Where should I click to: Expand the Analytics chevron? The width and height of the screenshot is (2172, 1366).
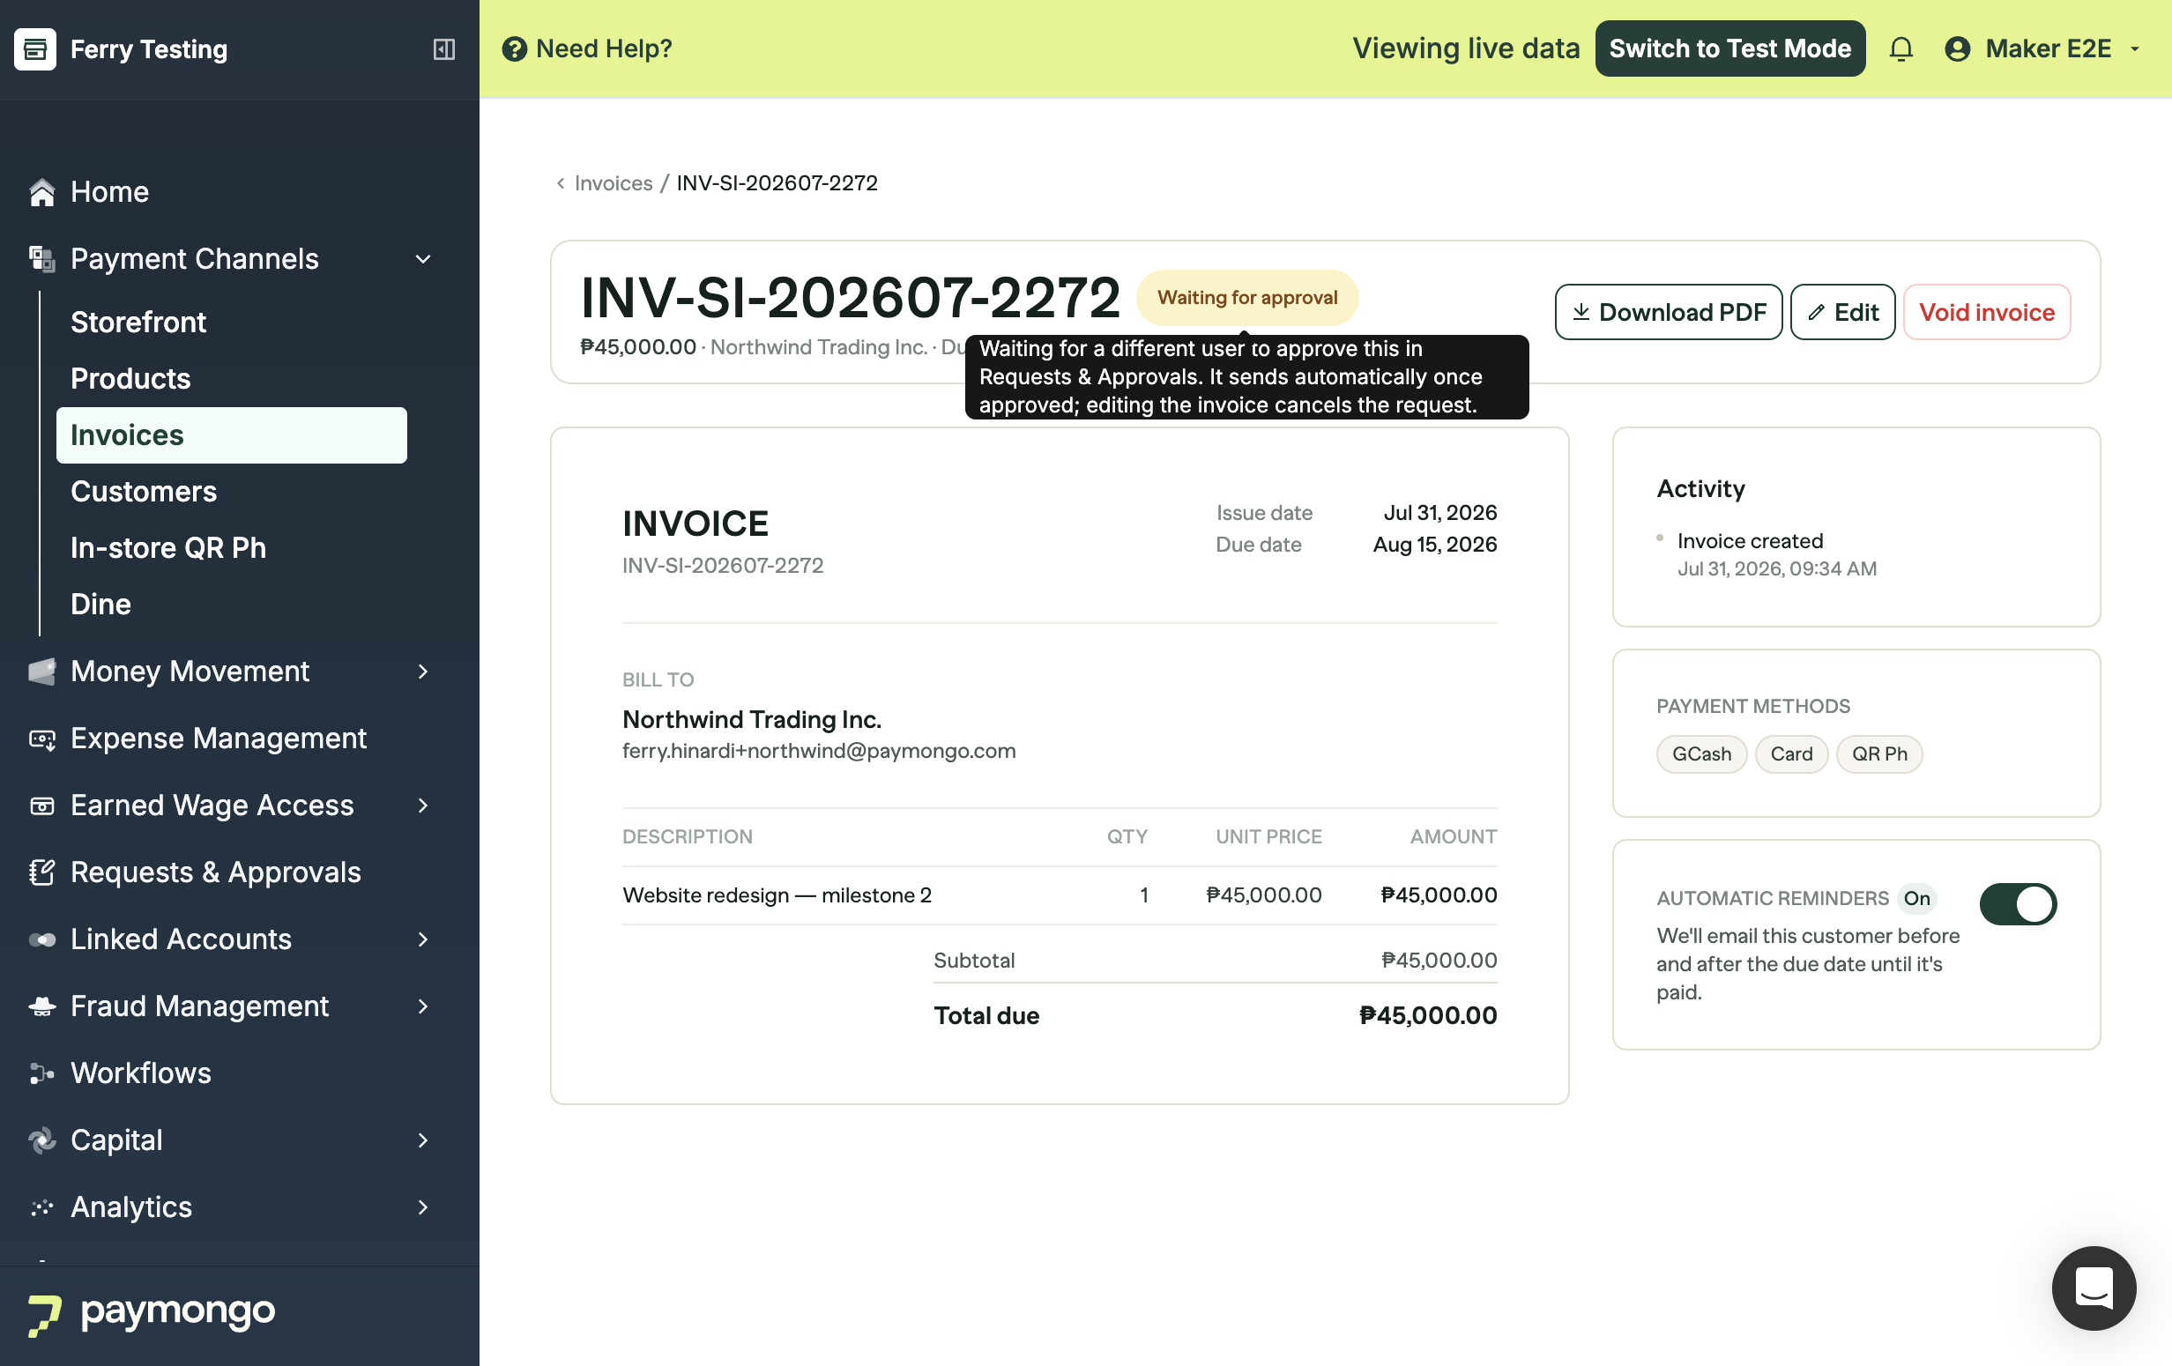[x=423, y=1207]
